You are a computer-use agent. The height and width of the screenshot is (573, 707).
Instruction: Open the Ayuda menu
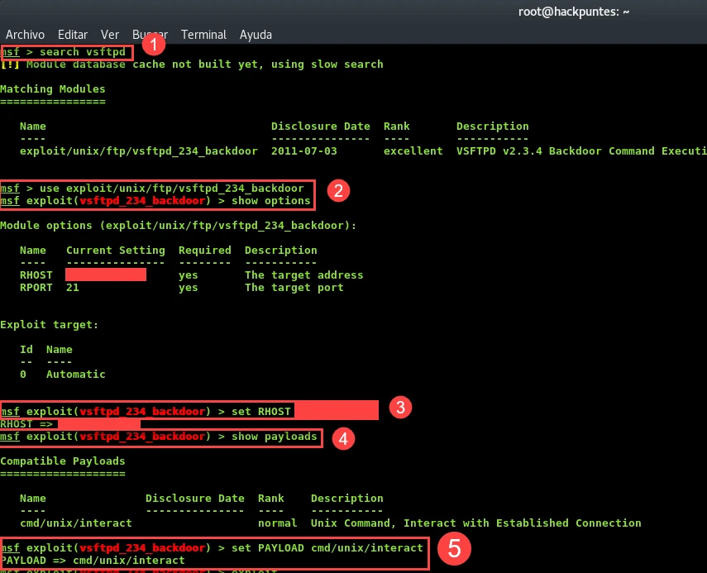point(256,35)
